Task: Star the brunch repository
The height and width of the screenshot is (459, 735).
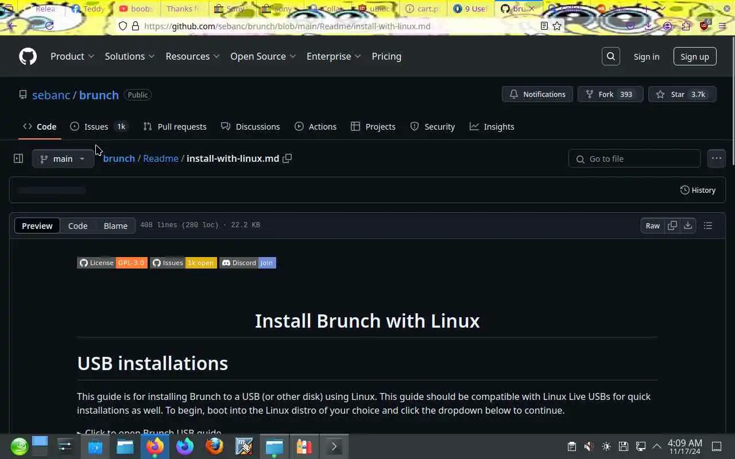Action: [682, 94]
